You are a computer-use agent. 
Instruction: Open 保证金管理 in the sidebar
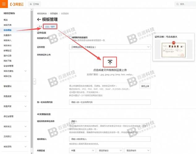tap(8, 116)
